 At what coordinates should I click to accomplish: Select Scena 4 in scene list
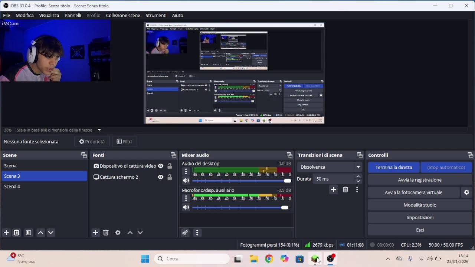click(44, 187)
